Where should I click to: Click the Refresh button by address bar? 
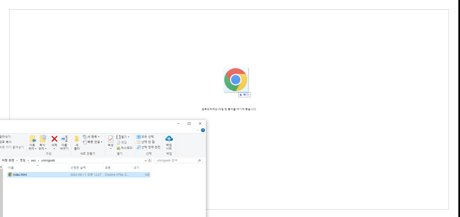[149, 161]
